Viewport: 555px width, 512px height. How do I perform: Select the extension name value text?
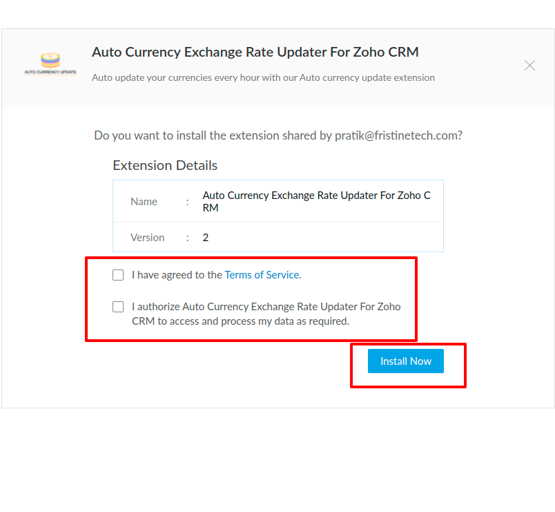[x=316, y=201]
